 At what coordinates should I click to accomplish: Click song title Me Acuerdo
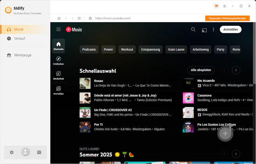tap(206, 81)
